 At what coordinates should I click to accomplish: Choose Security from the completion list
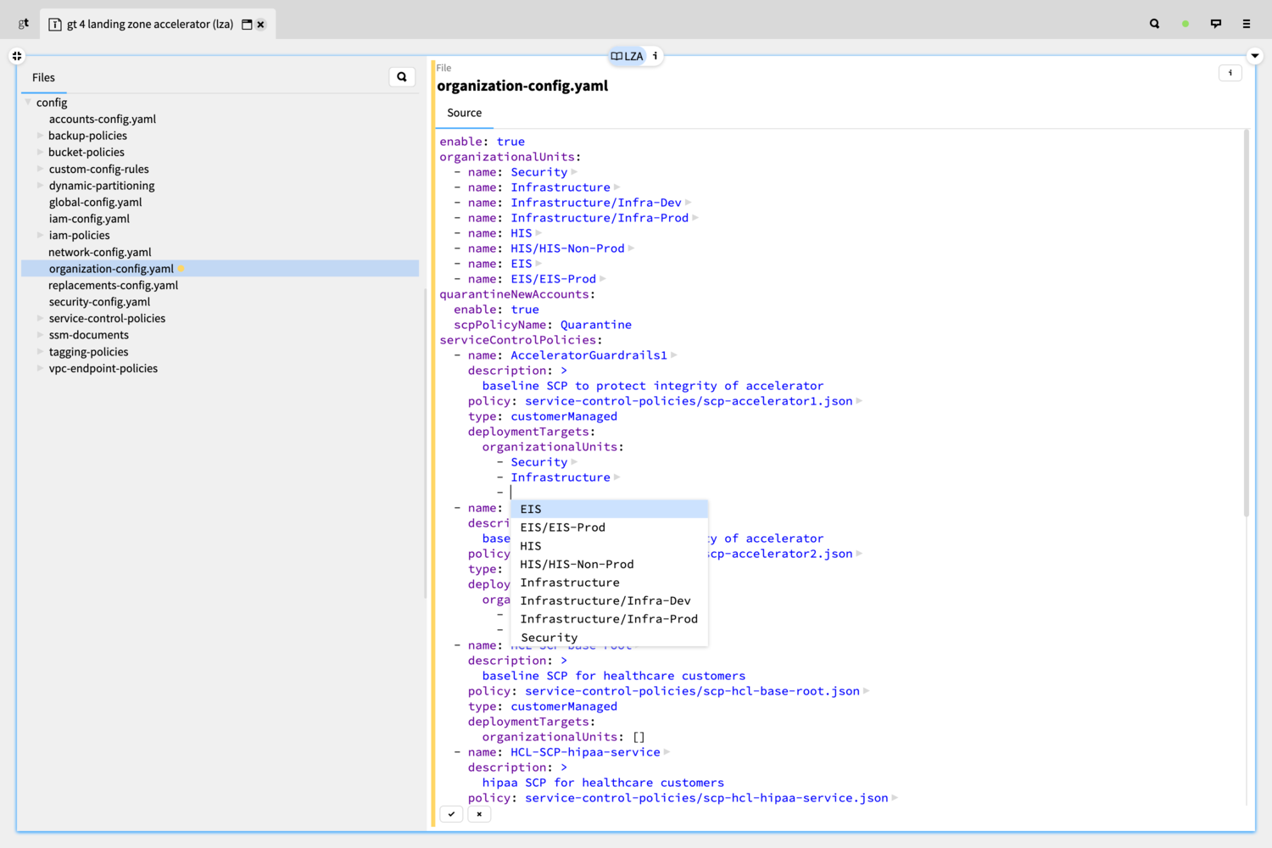tap(609, 638)
